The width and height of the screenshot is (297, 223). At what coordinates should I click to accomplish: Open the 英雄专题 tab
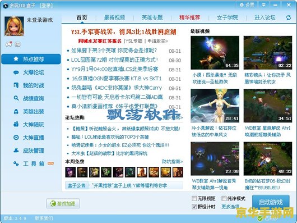pyautogui.click(x=152, y=17)
